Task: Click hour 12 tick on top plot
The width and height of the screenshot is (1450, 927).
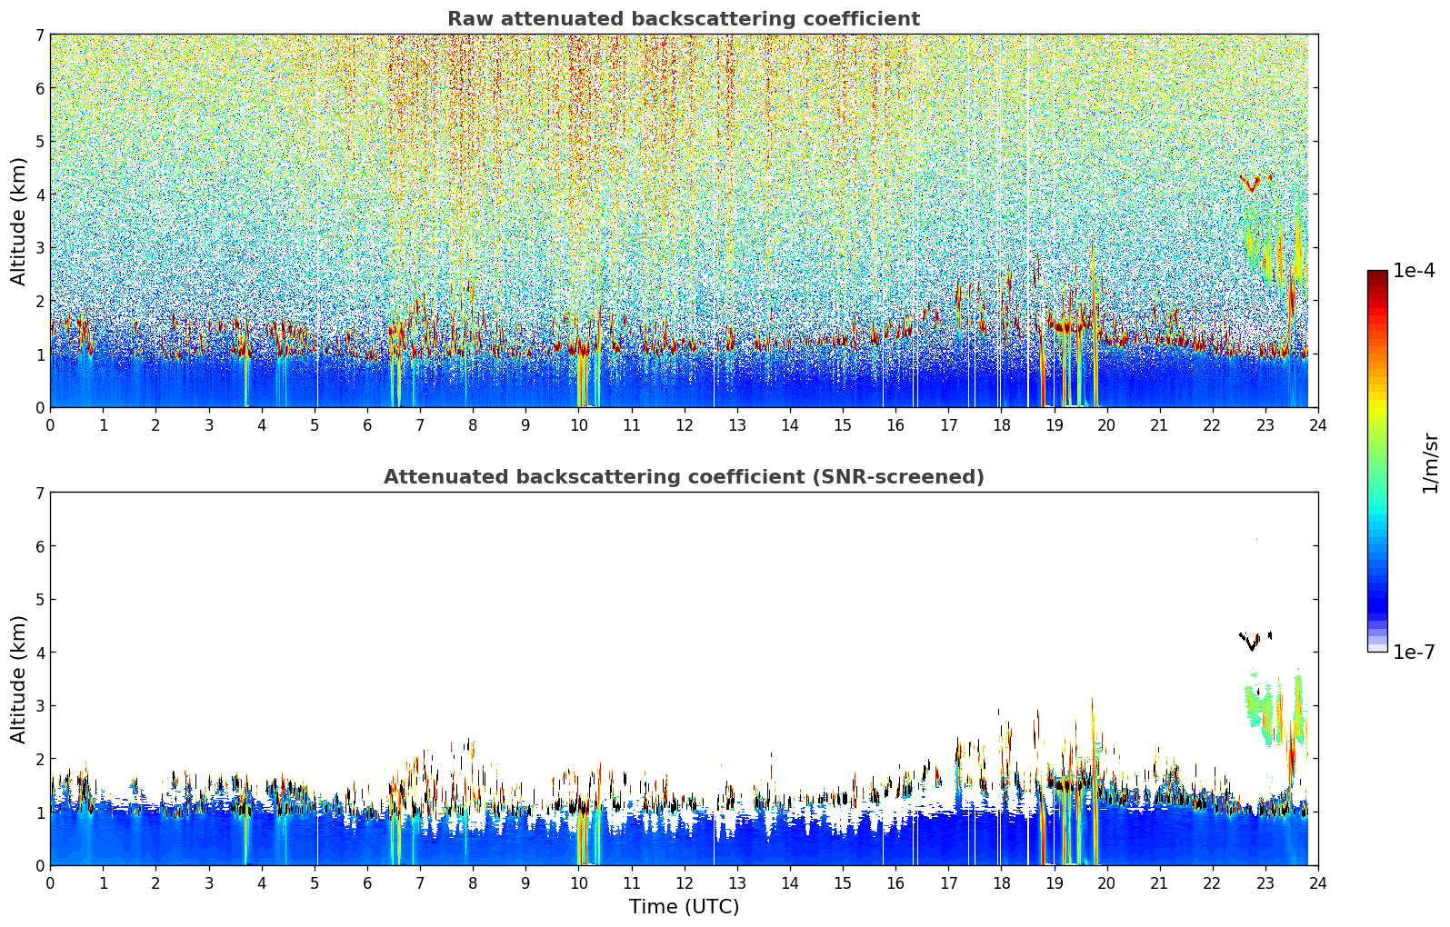Action: 684,424
